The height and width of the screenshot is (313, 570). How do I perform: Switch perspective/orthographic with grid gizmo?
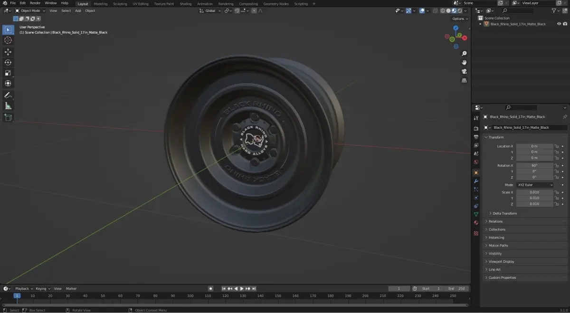click(464, 80)
